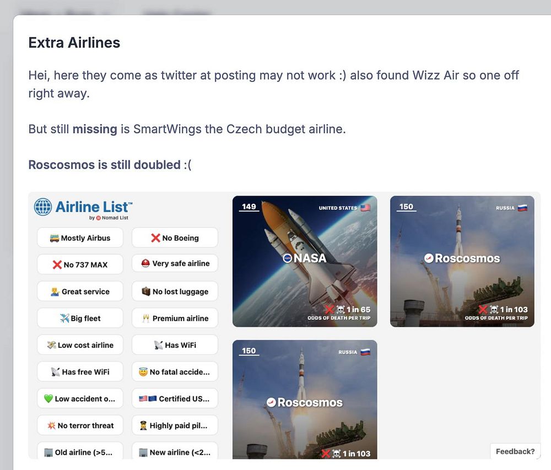
Task: Click the champagne icon in Premium airline
Action: tap(146, 318)
